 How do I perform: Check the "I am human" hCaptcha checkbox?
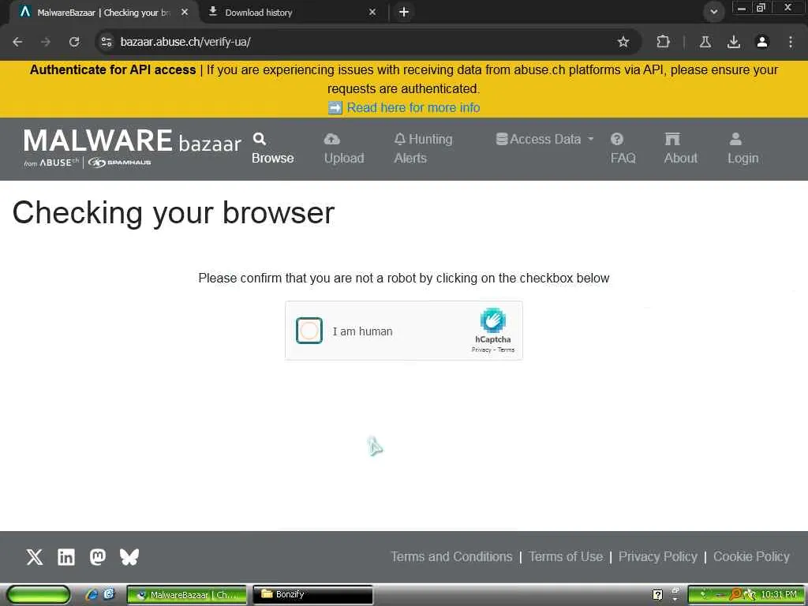[309, 331]
